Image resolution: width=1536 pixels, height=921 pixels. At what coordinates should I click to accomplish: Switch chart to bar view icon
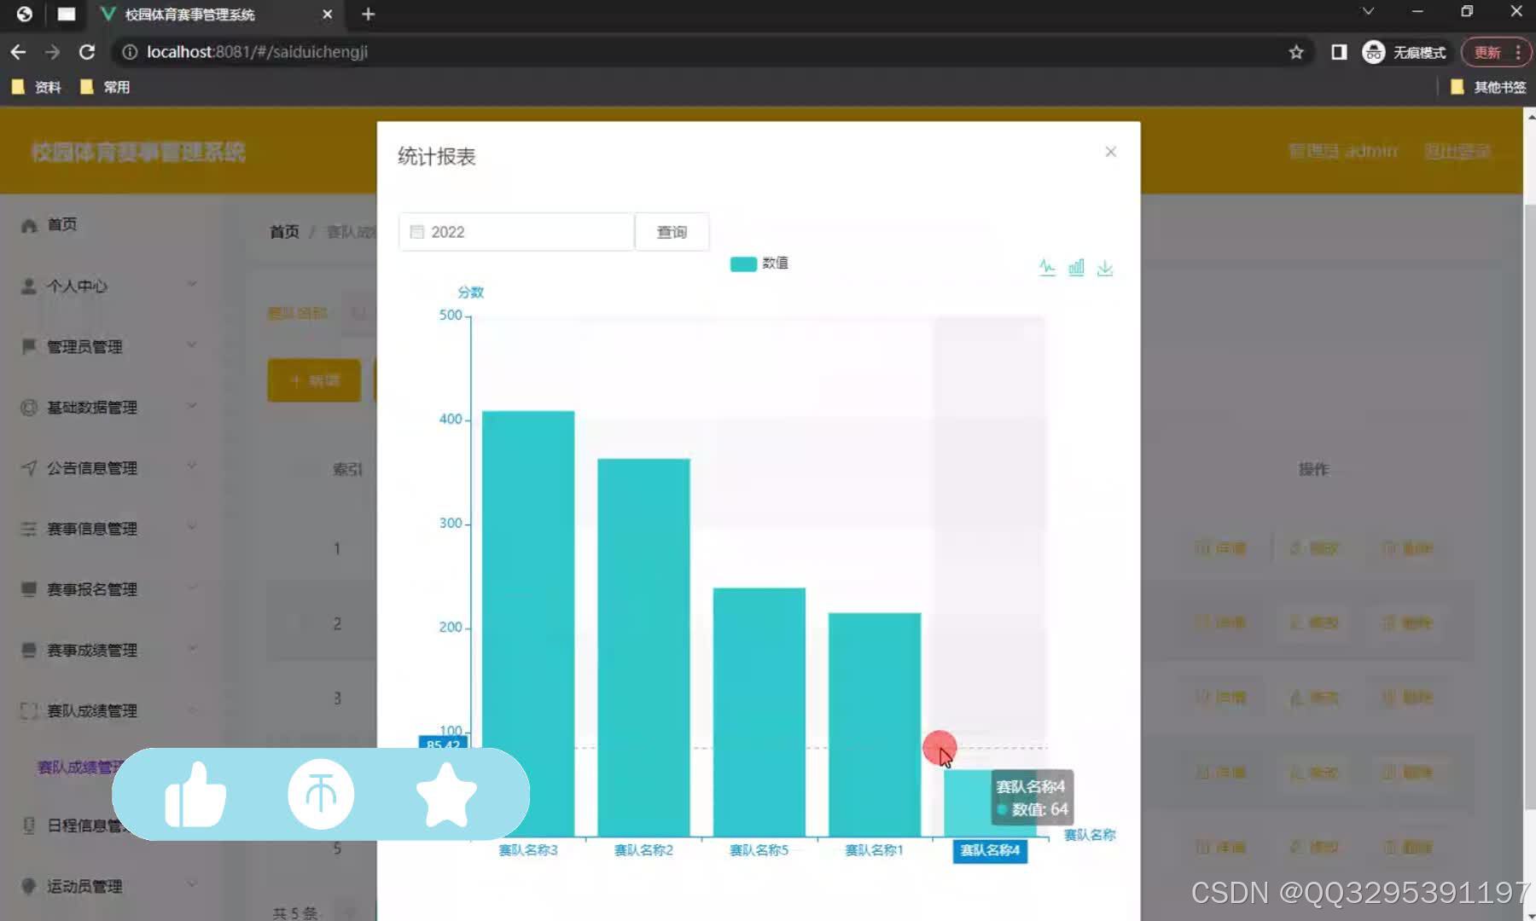pyautogui.click(x=1076, y=268)
